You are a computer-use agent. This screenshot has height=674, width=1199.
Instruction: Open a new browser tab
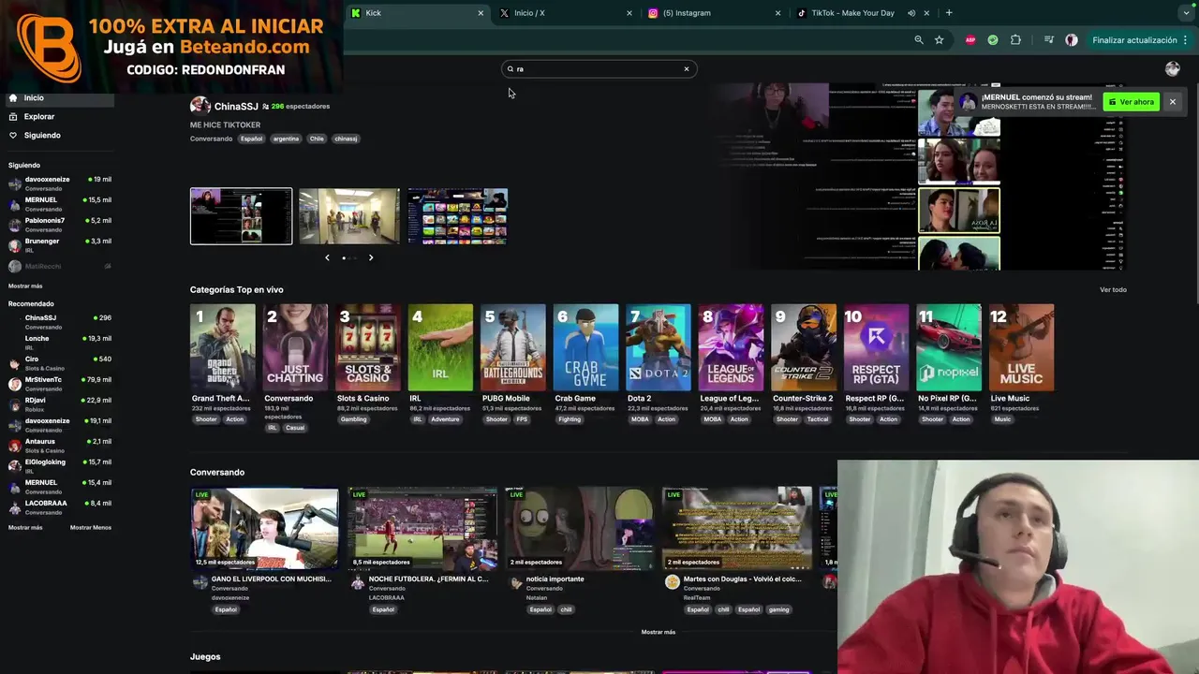click(949, 13)
